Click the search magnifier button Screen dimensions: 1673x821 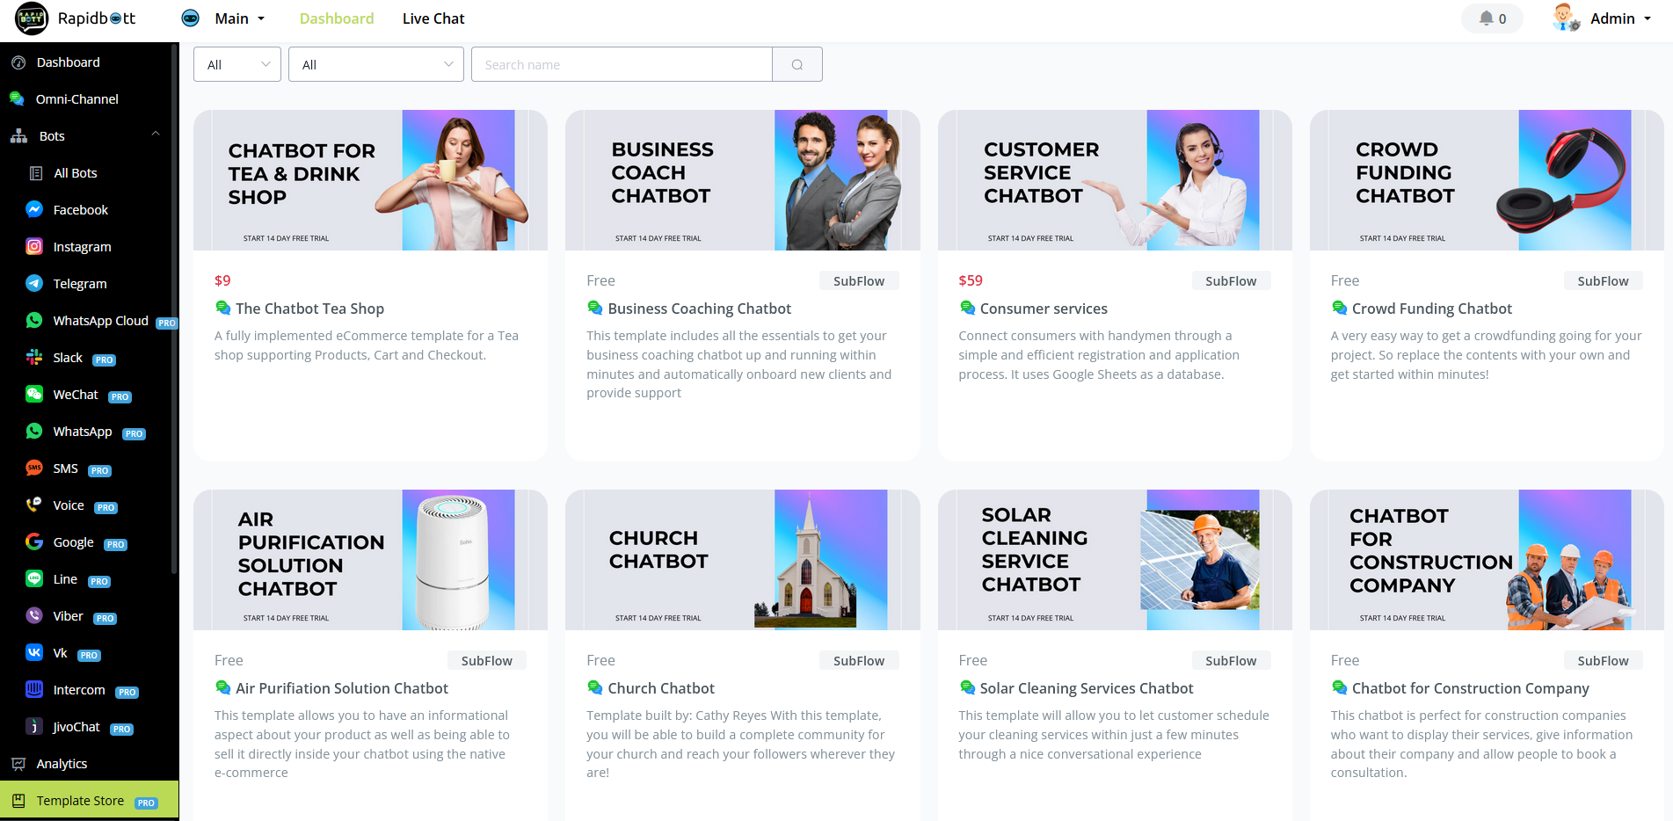pyautogui.click(x=797, y=64)
